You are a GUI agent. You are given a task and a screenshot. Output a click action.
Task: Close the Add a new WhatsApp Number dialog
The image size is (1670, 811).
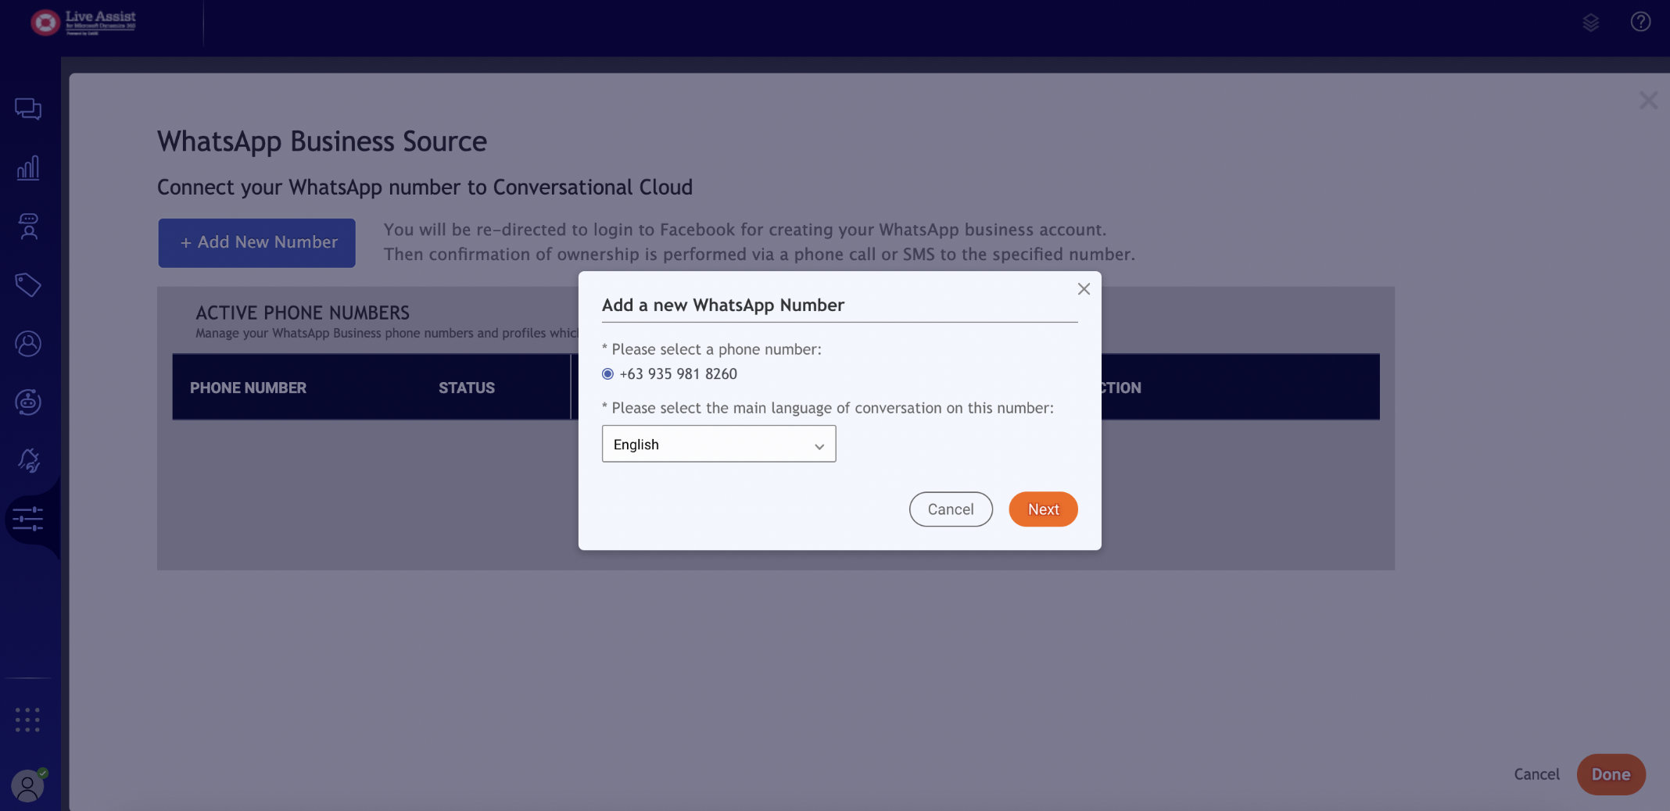[x=1084, y=289]
